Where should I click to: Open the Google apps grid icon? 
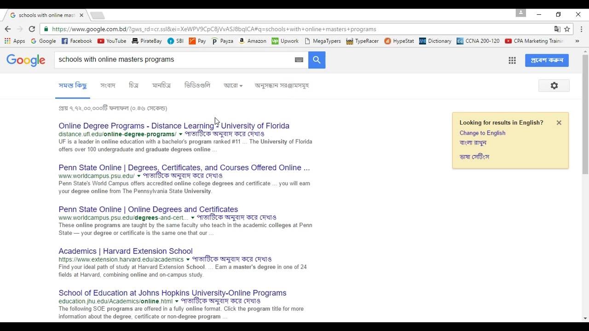(x=512, y=60)
